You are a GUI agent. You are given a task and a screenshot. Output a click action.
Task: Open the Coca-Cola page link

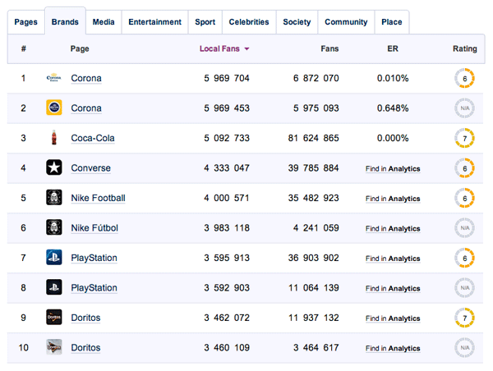[93, 138]
